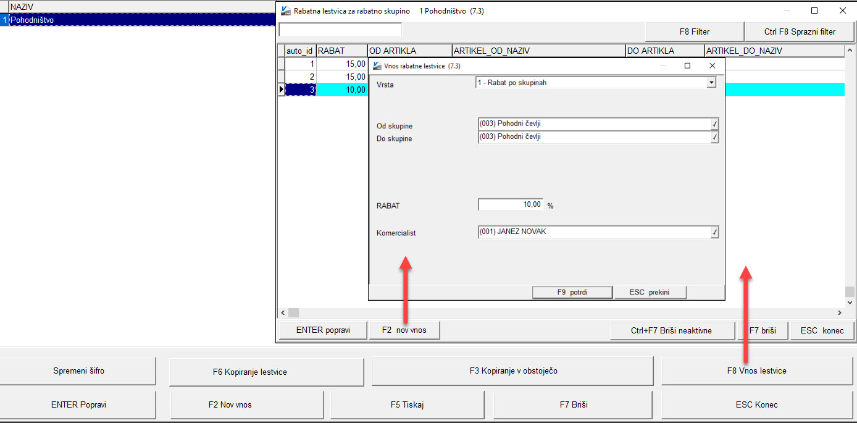Maximize the Rabatna lestvica window
Viewport: 857px width, 423px height.
814,10
